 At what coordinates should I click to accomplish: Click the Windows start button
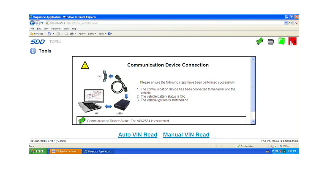click(x=38, y=151)
